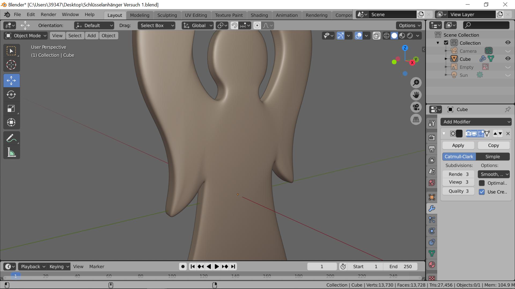
Task: Select the Select Box tool
Action: click(11, 51)
